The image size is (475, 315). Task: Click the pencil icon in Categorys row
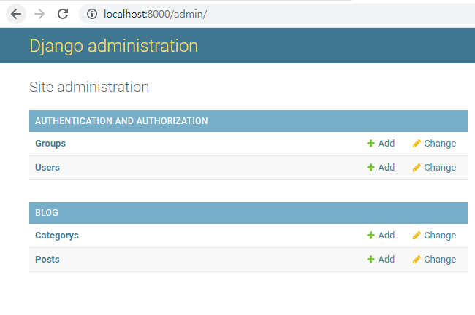[x=417, y=236]
